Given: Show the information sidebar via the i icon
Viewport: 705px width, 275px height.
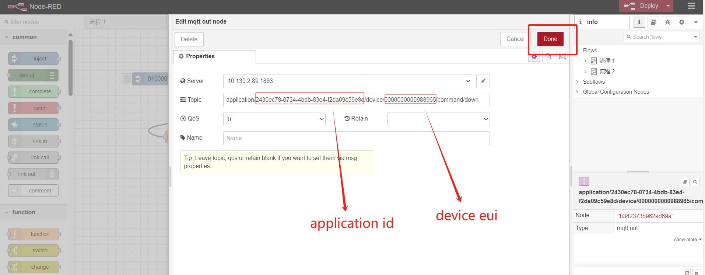Looking at the screenshot, I should tap(639, 22).
